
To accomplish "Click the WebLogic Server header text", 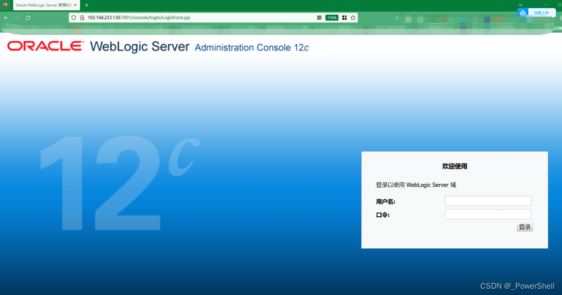I will 139,47.
